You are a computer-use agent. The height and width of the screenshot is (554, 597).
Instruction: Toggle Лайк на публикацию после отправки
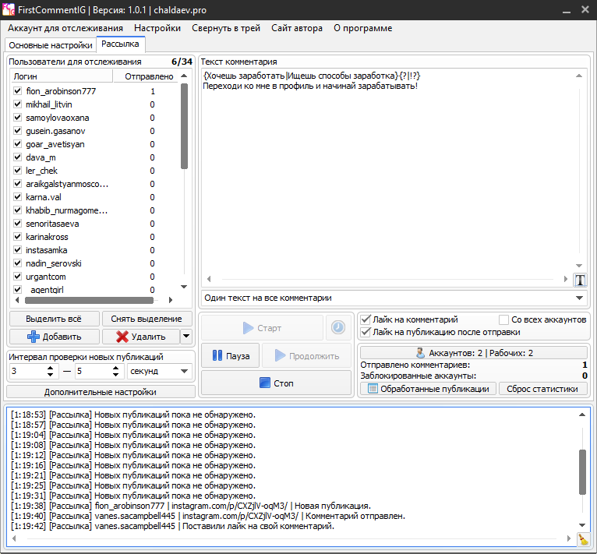pyautogui.click(x=366, y=332)
